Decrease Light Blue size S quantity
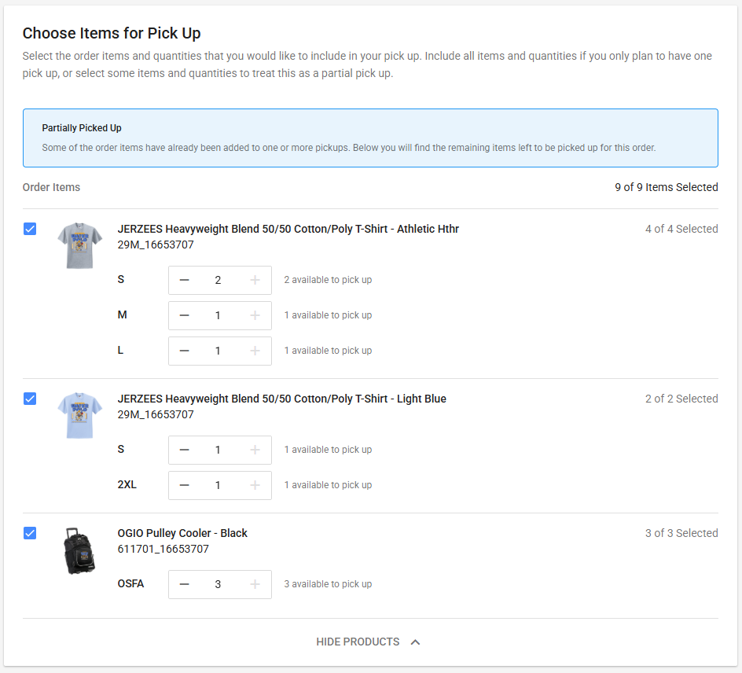 tap(185, 450)
